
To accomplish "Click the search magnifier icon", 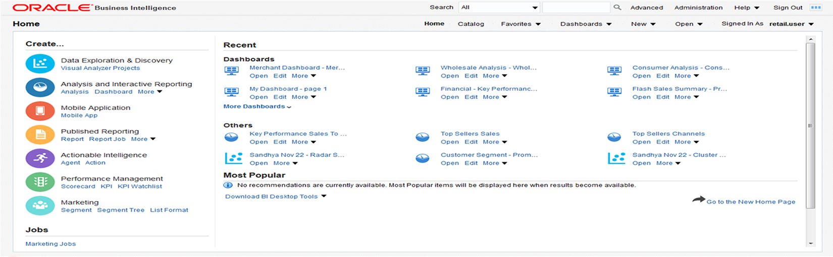I will tap(617, 8).
